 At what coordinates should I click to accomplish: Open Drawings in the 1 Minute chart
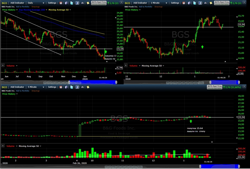(158, 7)
